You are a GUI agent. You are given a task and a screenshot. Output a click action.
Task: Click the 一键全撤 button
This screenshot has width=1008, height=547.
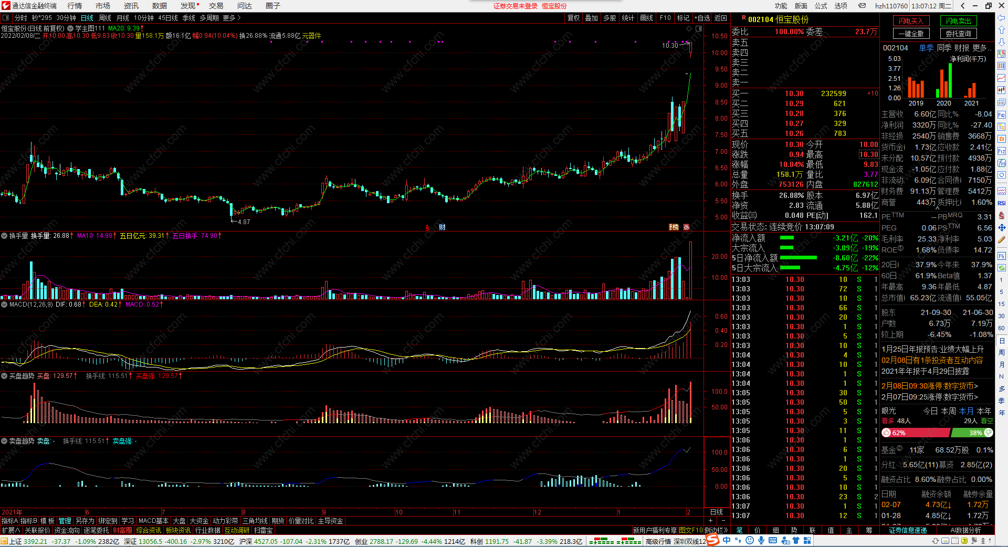point(911,34)
